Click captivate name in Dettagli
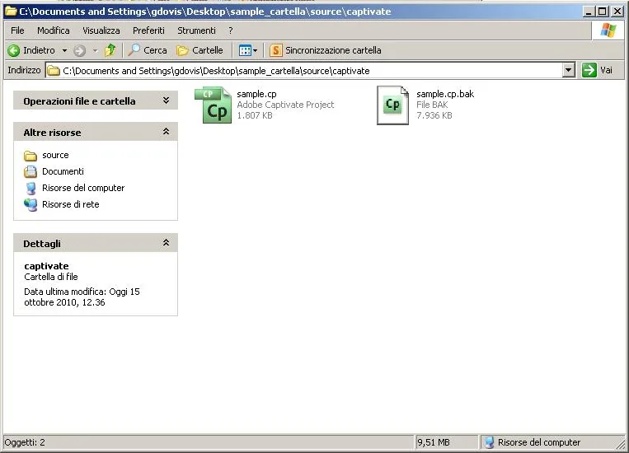The image size is (629, 453). point(46,266)
